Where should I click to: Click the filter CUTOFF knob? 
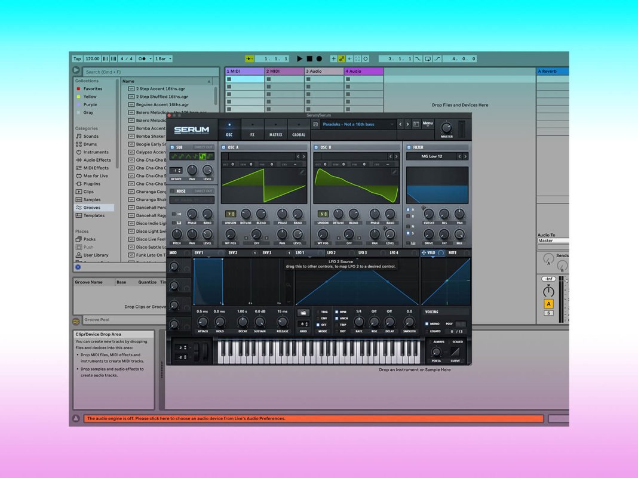pyautogui.click(x=428, y=214)
